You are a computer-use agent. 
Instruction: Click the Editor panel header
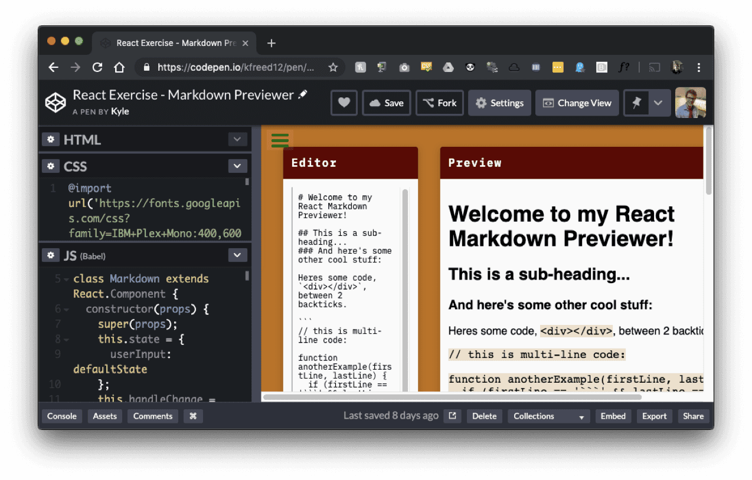pos(351,163)
